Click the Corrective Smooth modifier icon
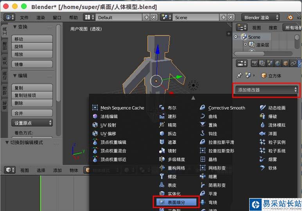302x211 pixels. (x=203, y=108)
